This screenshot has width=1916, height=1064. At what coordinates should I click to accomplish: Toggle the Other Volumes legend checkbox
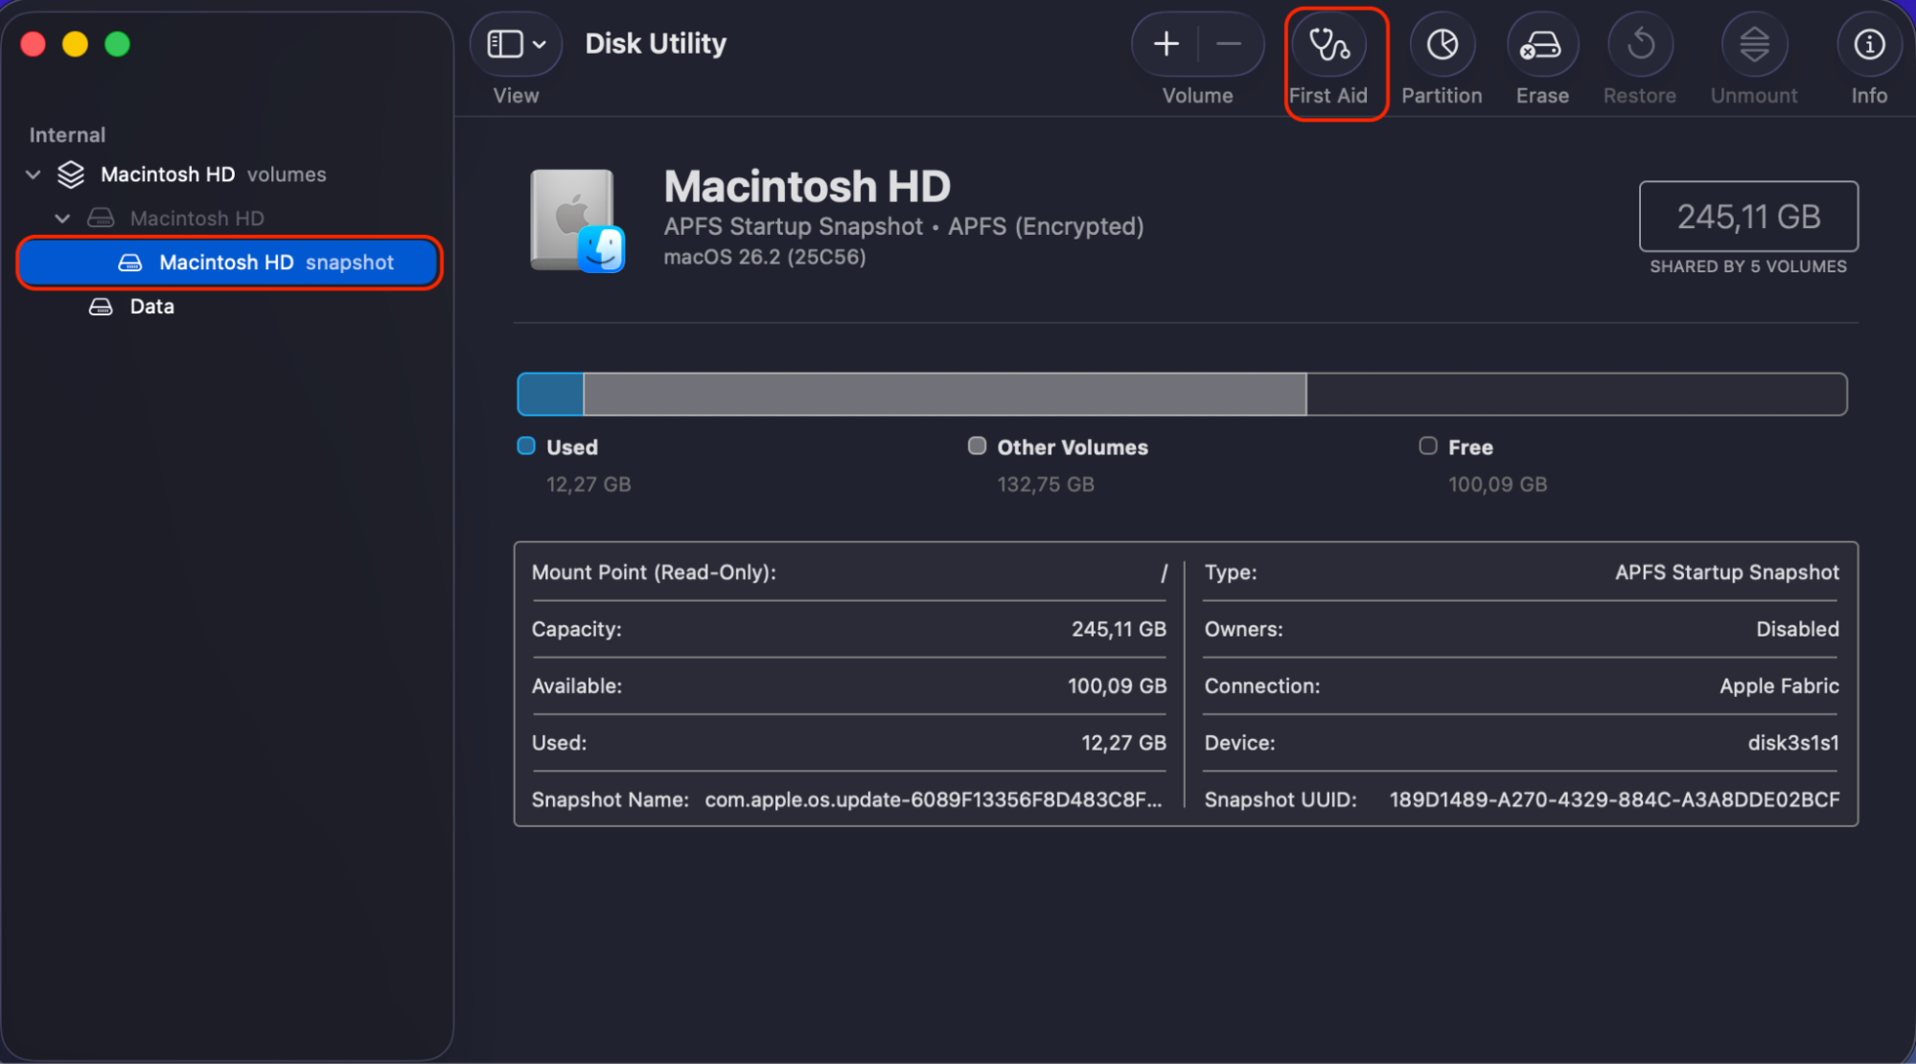point(977,446)
